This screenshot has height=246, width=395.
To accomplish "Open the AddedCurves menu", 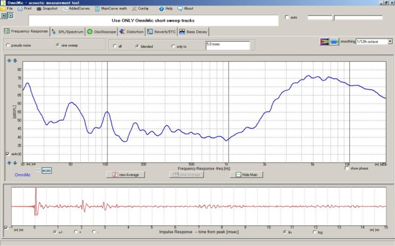I will pyautogui.click(x=76, y=8).
